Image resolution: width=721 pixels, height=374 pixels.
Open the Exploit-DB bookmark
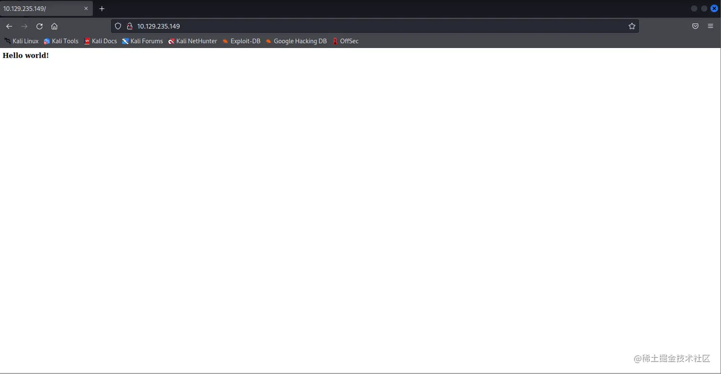[241, 41]
